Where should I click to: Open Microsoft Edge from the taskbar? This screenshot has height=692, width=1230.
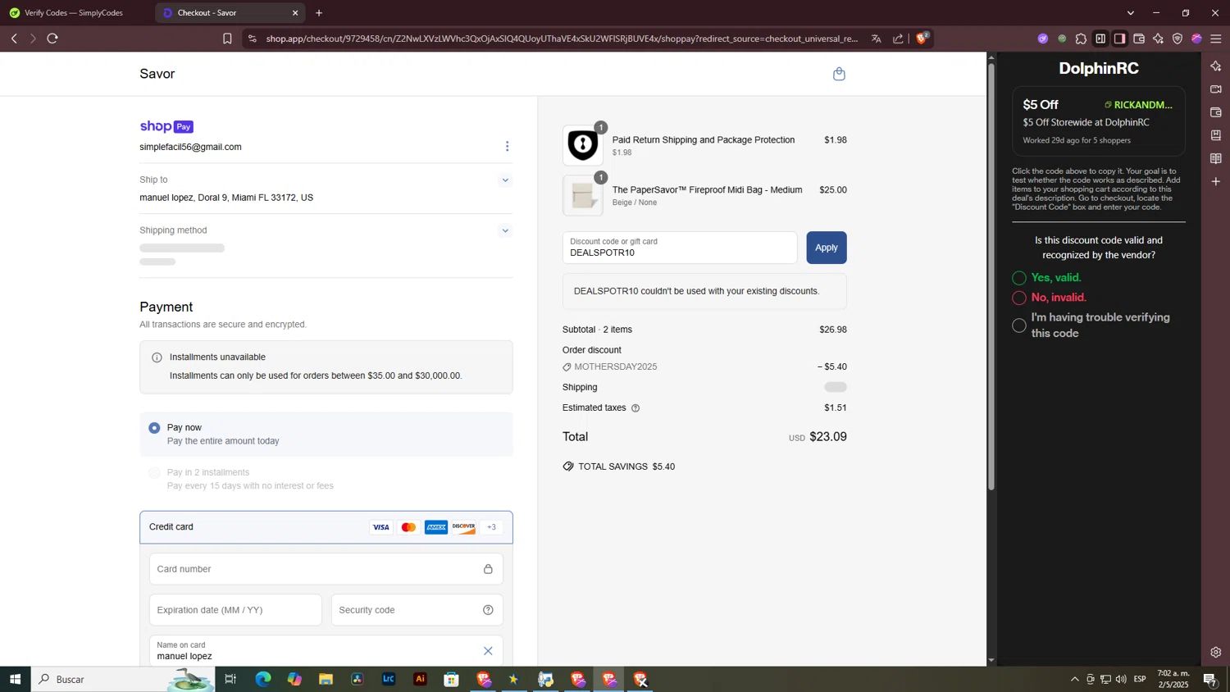pos(263,680)
